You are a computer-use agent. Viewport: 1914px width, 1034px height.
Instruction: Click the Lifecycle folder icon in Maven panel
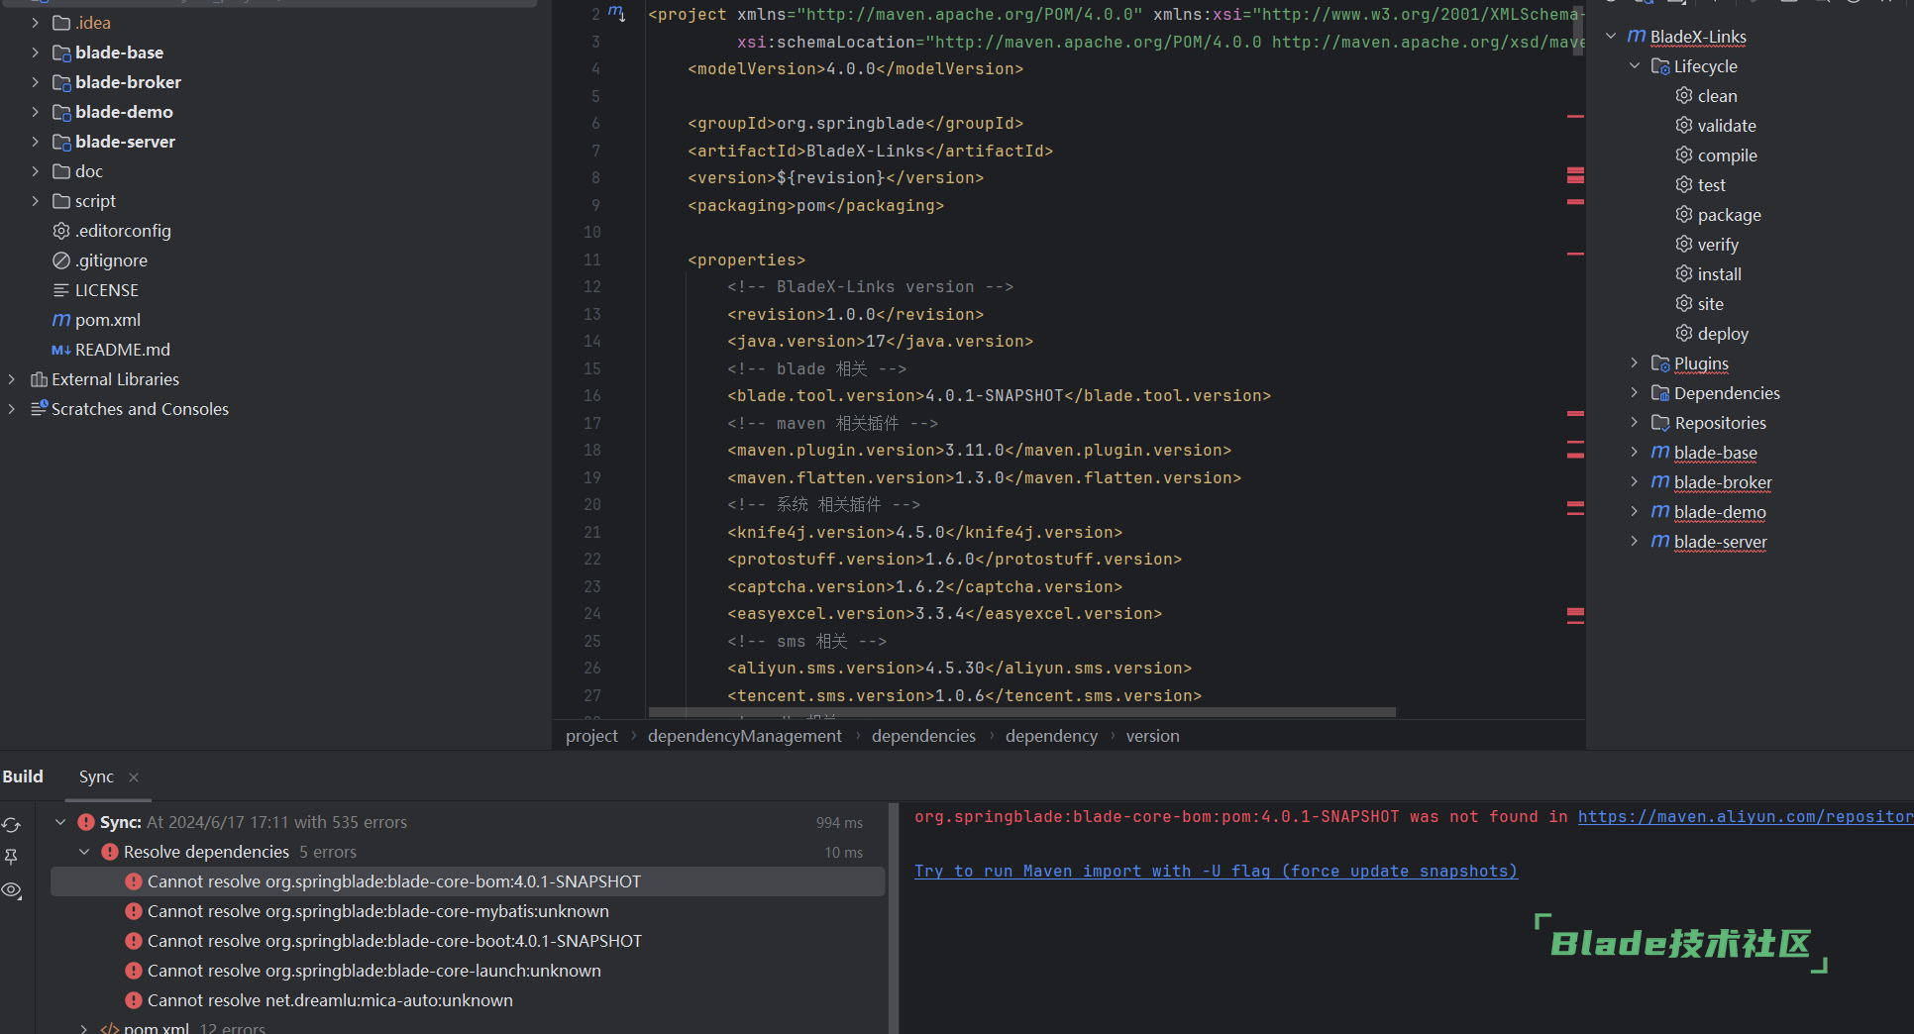[1660, 66]
